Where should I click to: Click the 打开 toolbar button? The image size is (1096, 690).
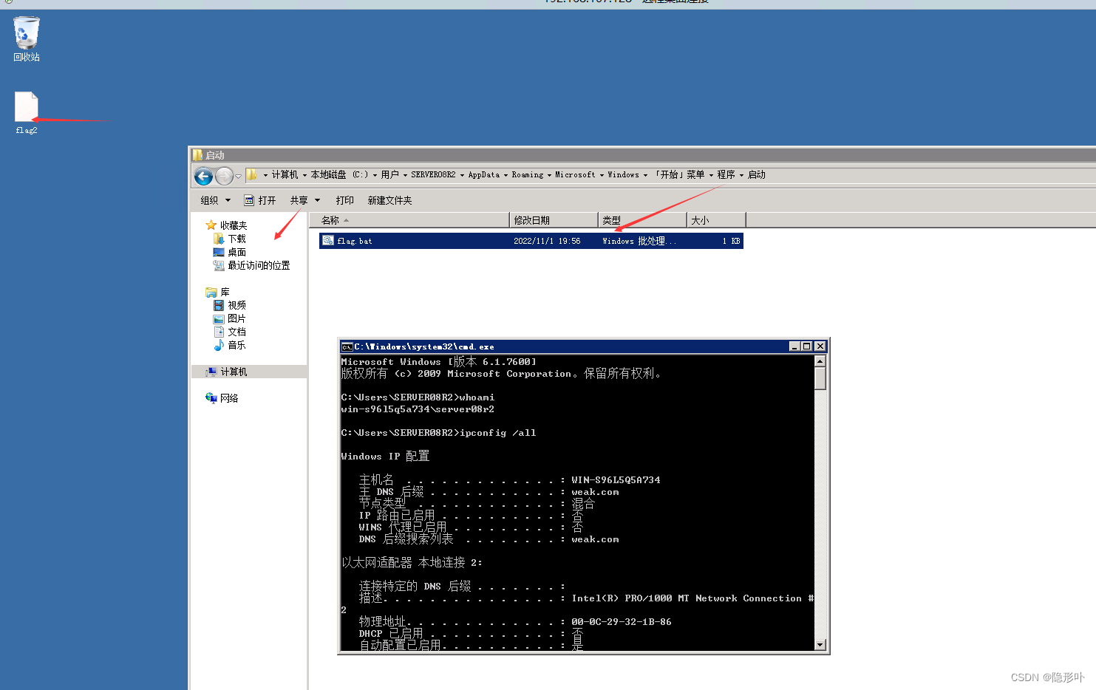point(260,200)
